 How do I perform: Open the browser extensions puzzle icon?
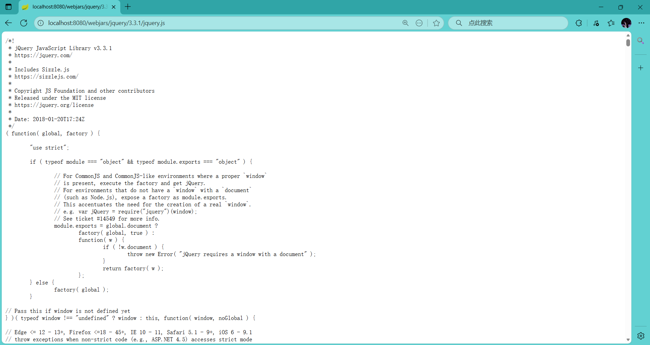[x=579, y=23]
